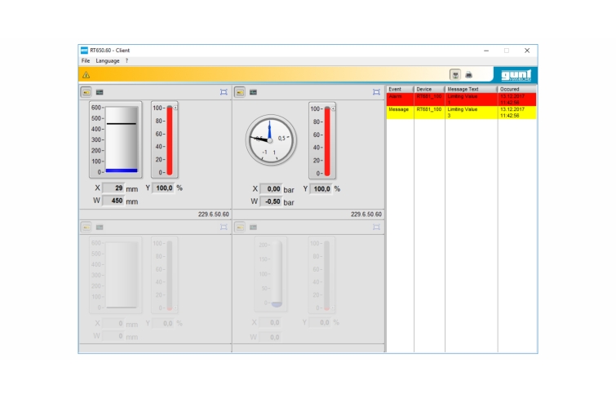Click the printer icon
Viewport: 616px width, 398px height.
[x=468, y=75]
